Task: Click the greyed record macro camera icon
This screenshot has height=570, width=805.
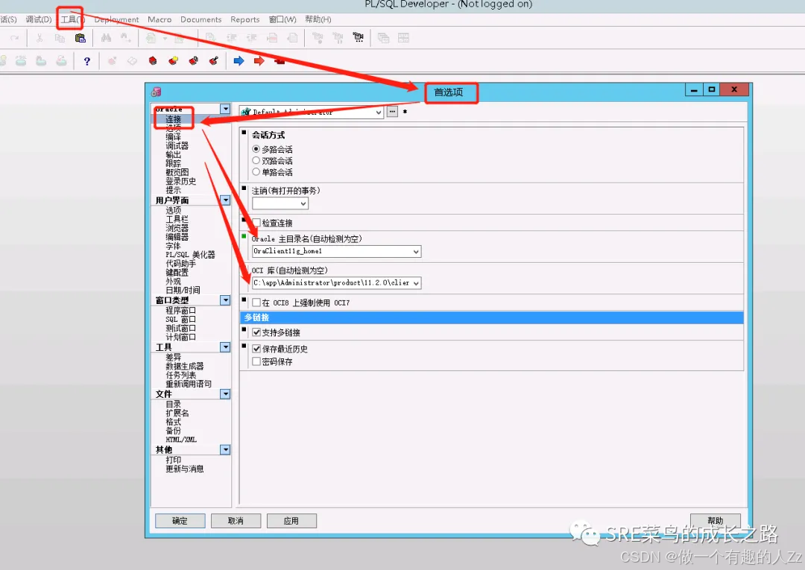Action: click(318, 37)
